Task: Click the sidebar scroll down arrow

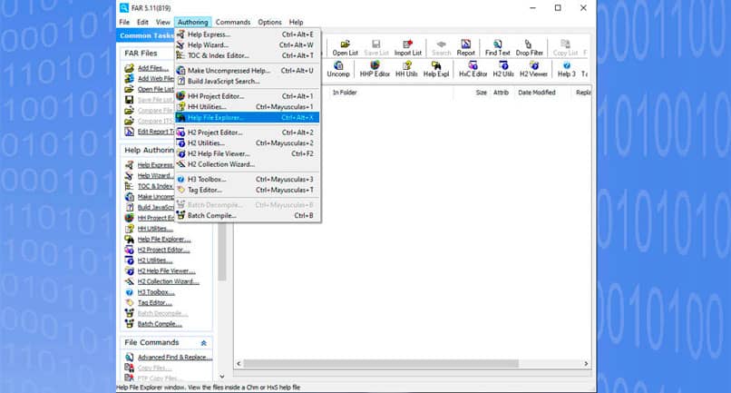Action: pos(222,376)
